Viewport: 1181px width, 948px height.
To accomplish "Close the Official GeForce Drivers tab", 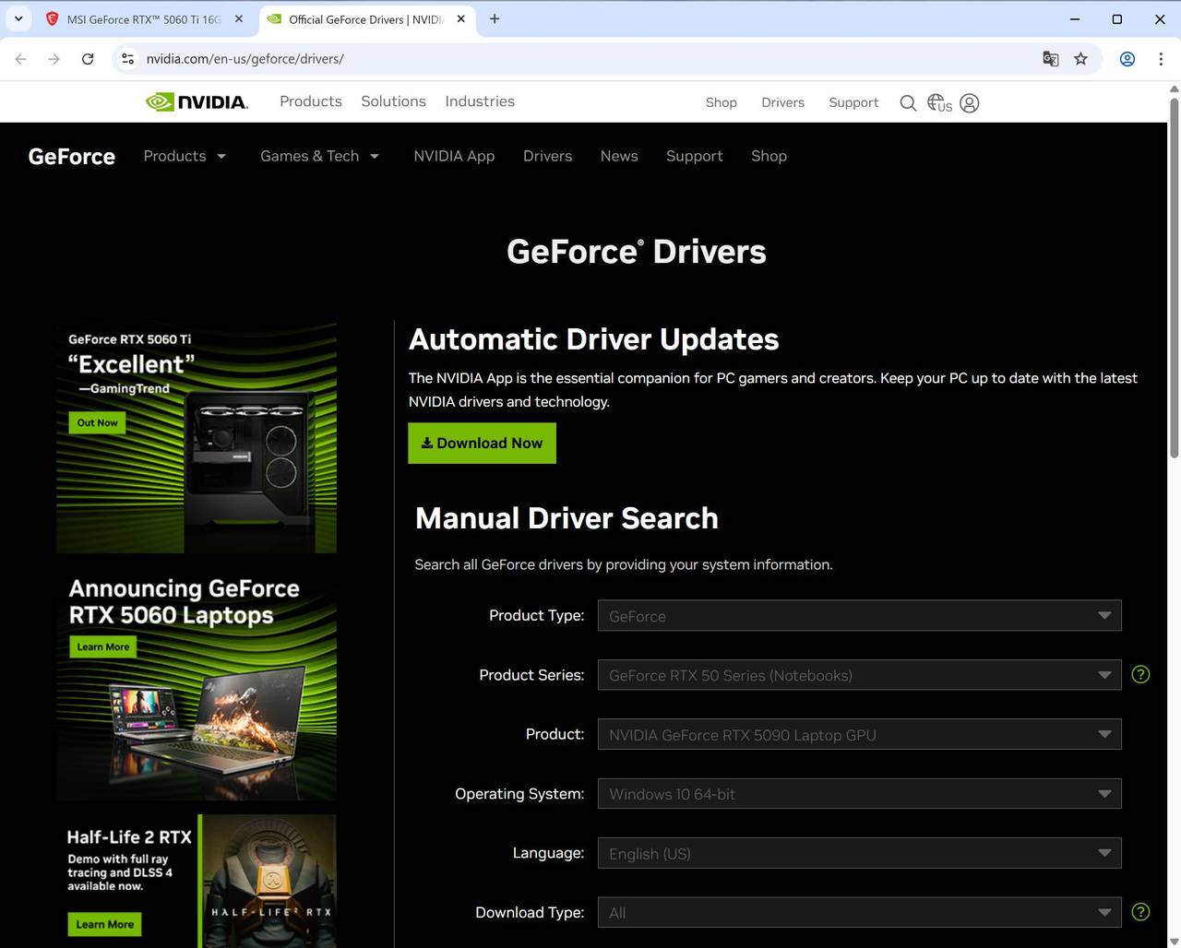I will [460, 18].
